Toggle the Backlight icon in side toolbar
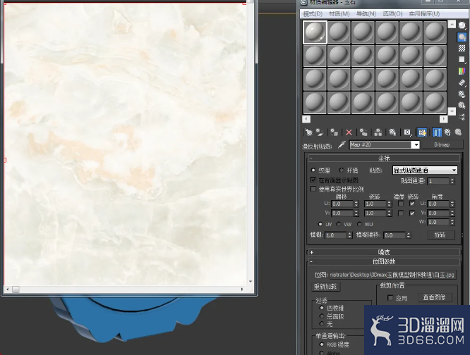 coord(462,37)
